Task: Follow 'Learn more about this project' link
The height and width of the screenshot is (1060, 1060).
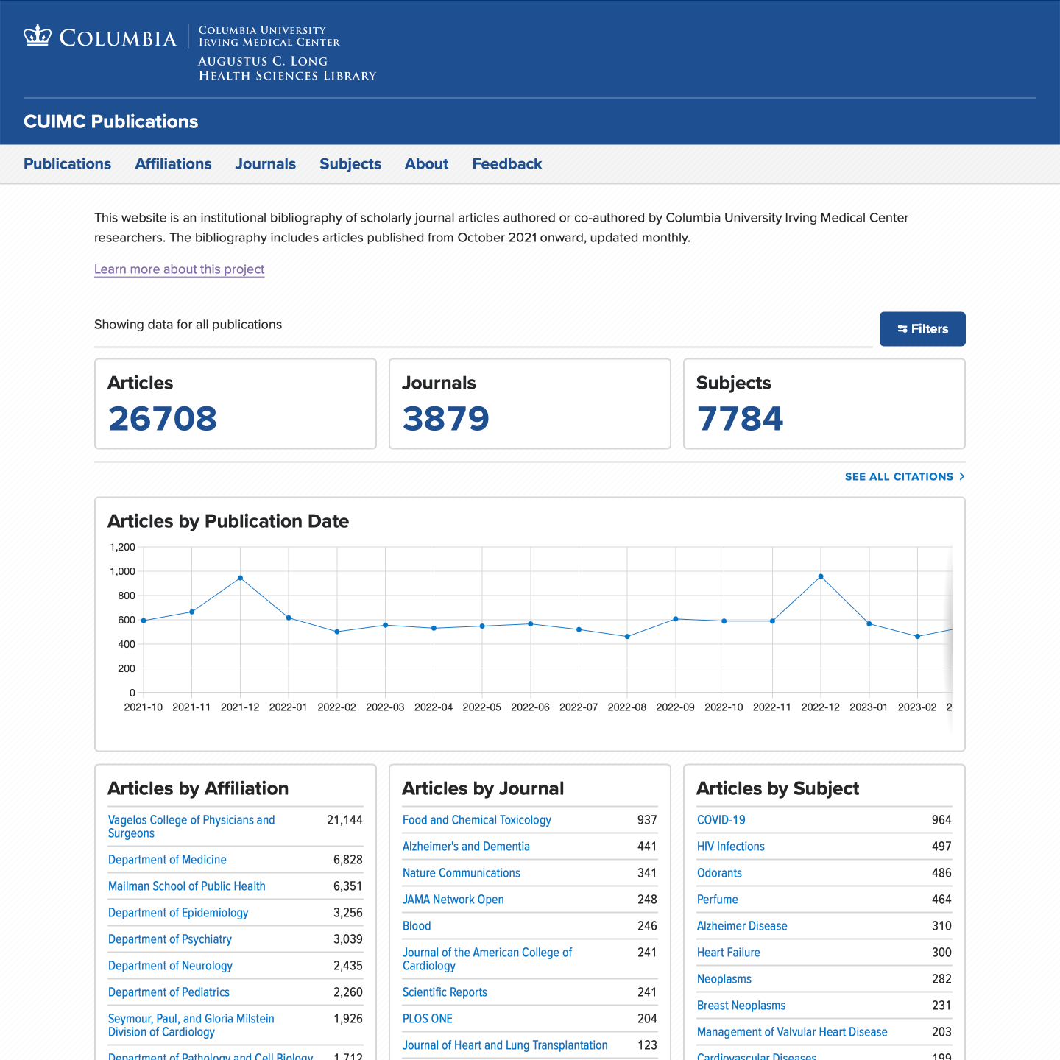Action: click(x=179, y=269)
